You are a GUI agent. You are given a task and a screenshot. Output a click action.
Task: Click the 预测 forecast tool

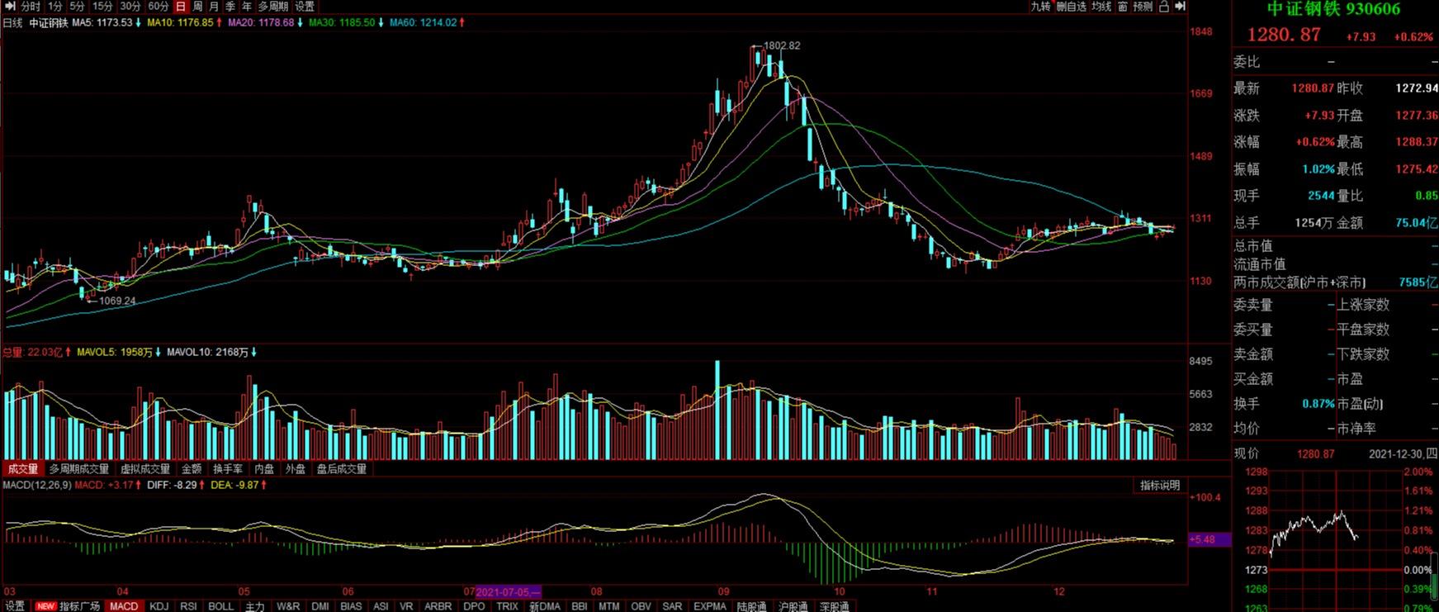[x=1143, y=7]
